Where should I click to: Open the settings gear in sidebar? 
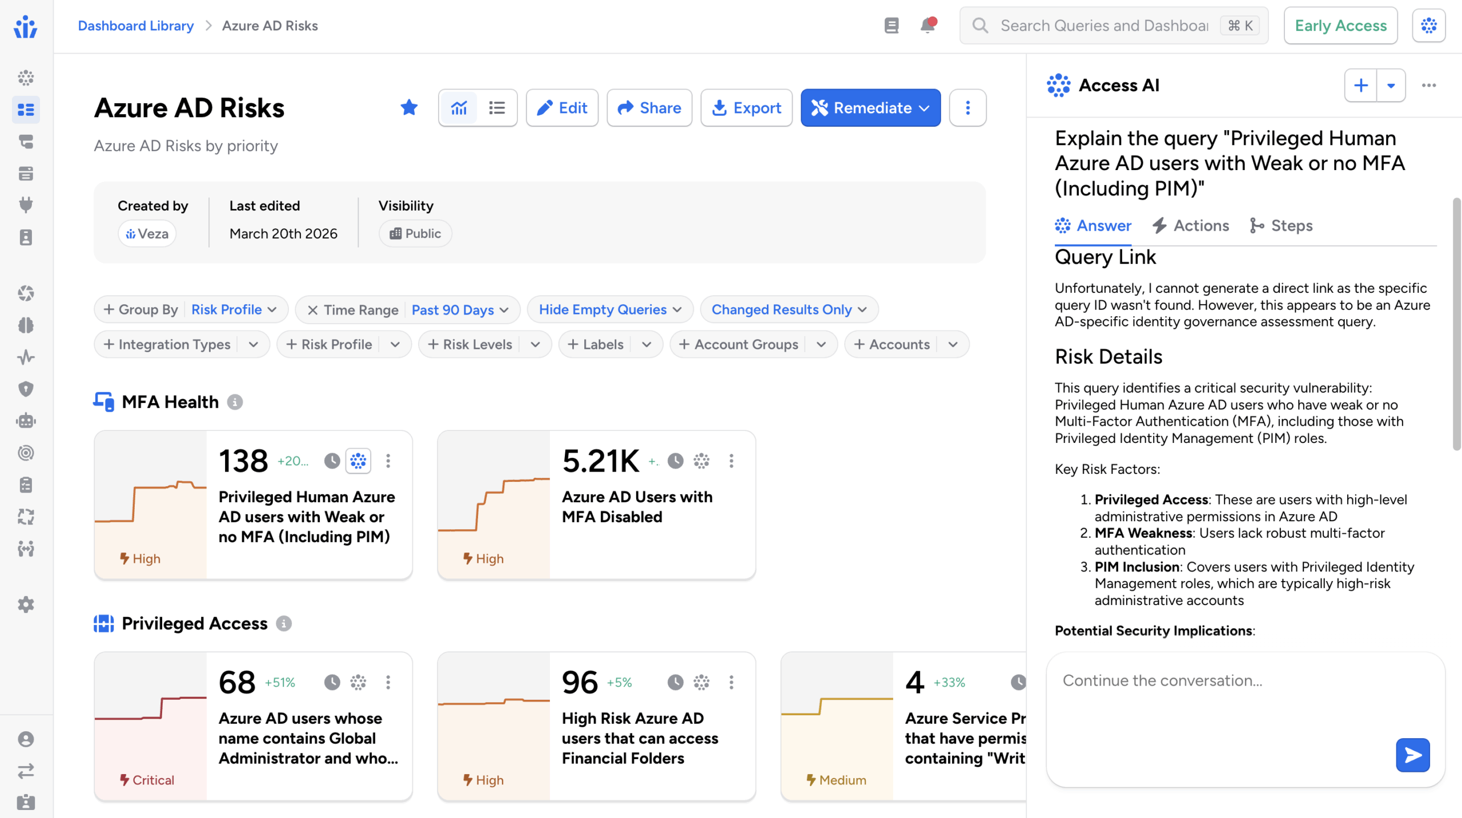(x=26, y=605)
